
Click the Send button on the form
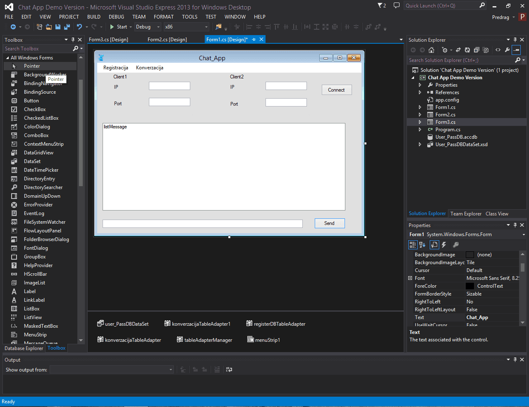pos(330,223)
